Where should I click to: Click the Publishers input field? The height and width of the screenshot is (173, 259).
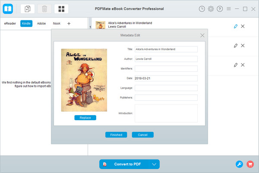pyautogui.click(x=166, y=98)
